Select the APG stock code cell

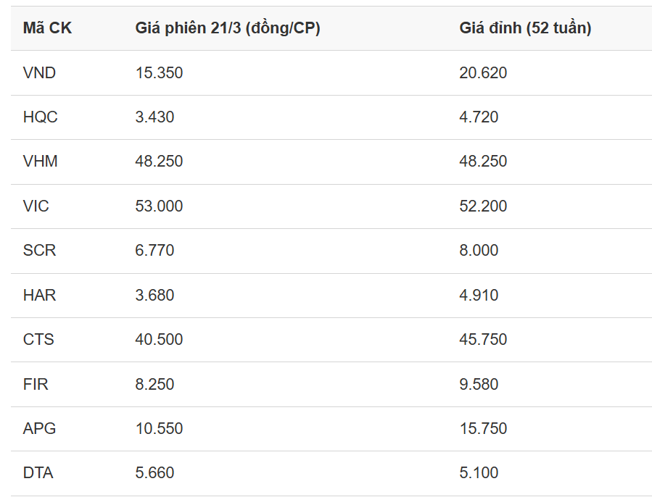click(39, 428)
